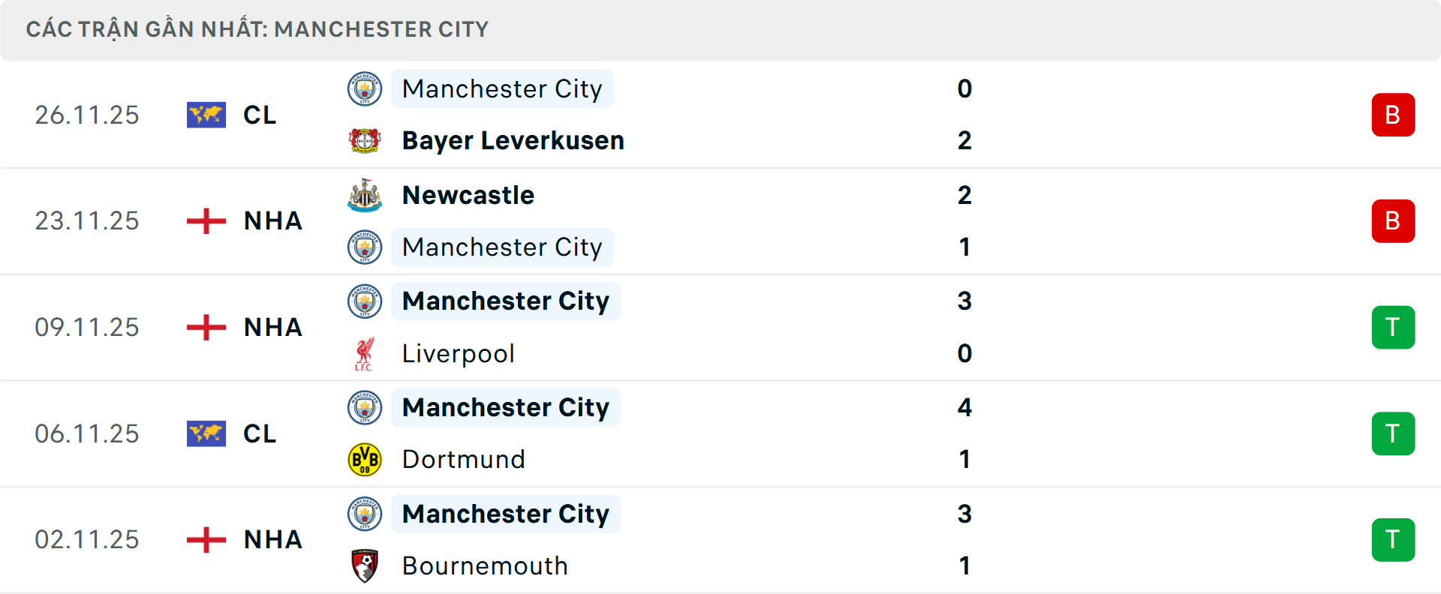The height and width of the screenshot is (594, 1441).
Task: Select the CL competition label on 06.11.25
Action: click(260, 433)
